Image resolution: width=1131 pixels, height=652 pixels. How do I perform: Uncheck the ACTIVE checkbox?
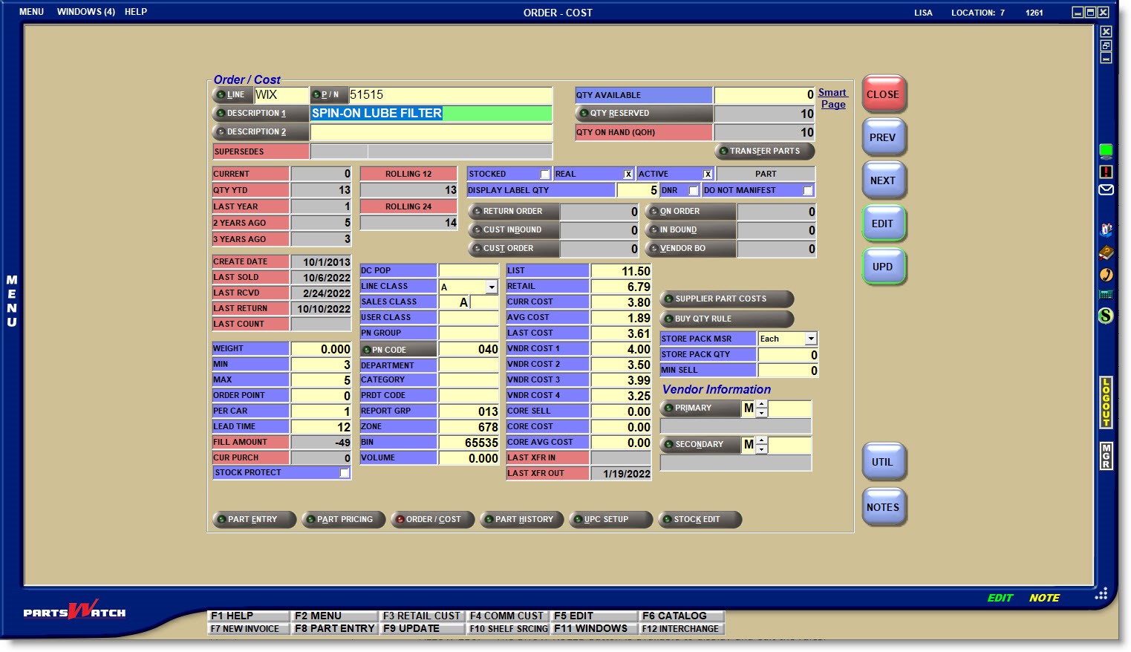click(708, 175)
